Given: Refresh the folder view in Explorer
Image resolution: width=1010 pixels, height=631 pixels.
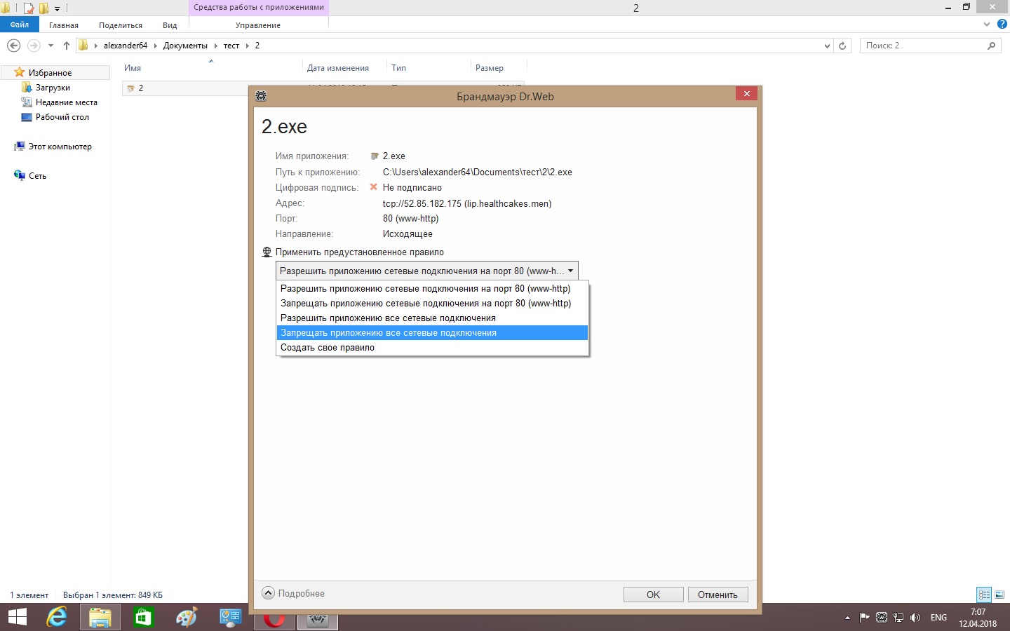Looking at the screenshot, I should (x=842, y=46).
